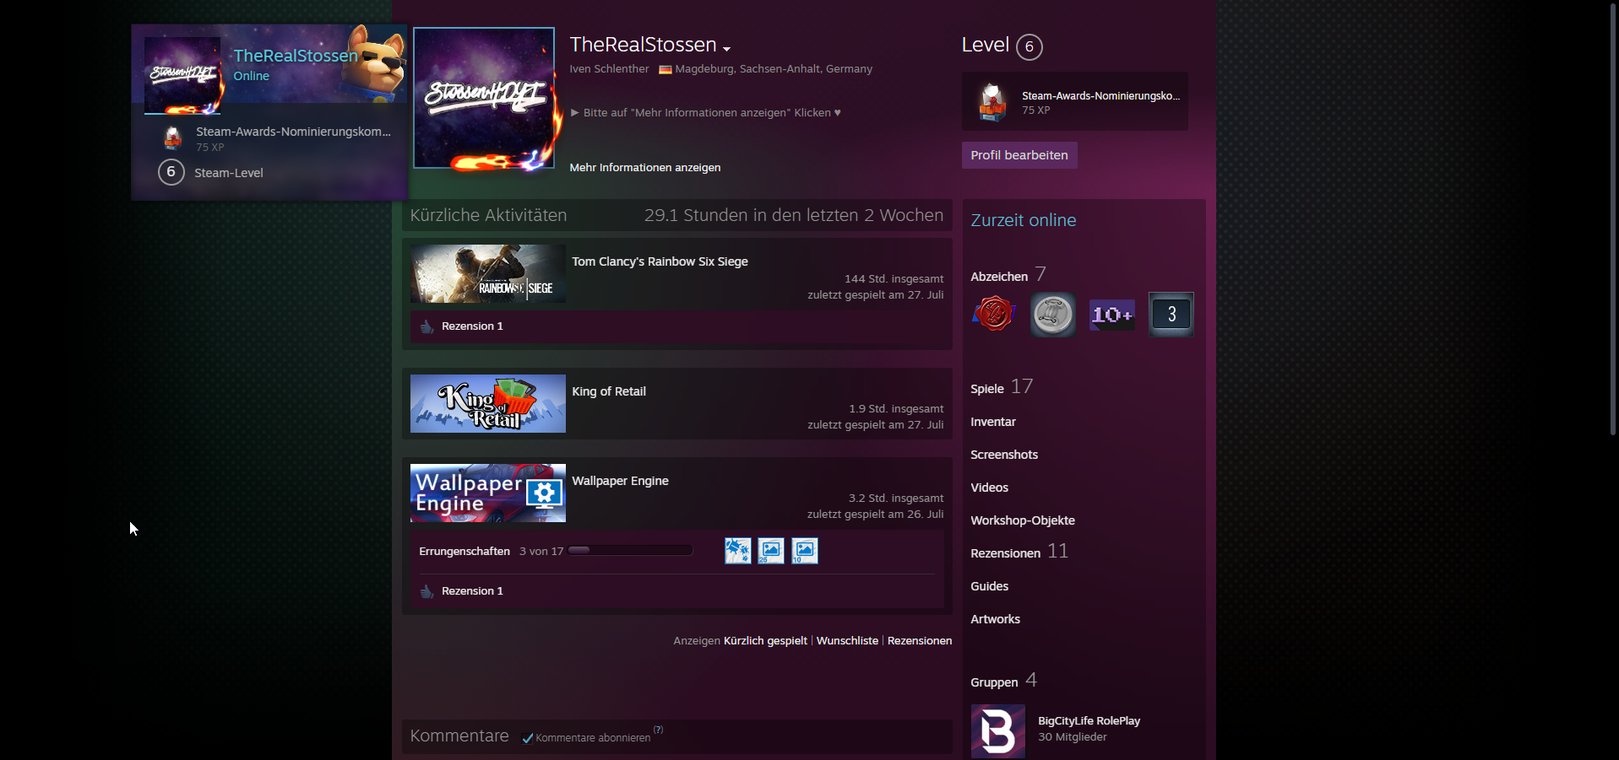The width and height of the screenshot is (1619, 760).
Task: Open the King of Retail game thumbnail
Action: [487, 404]
